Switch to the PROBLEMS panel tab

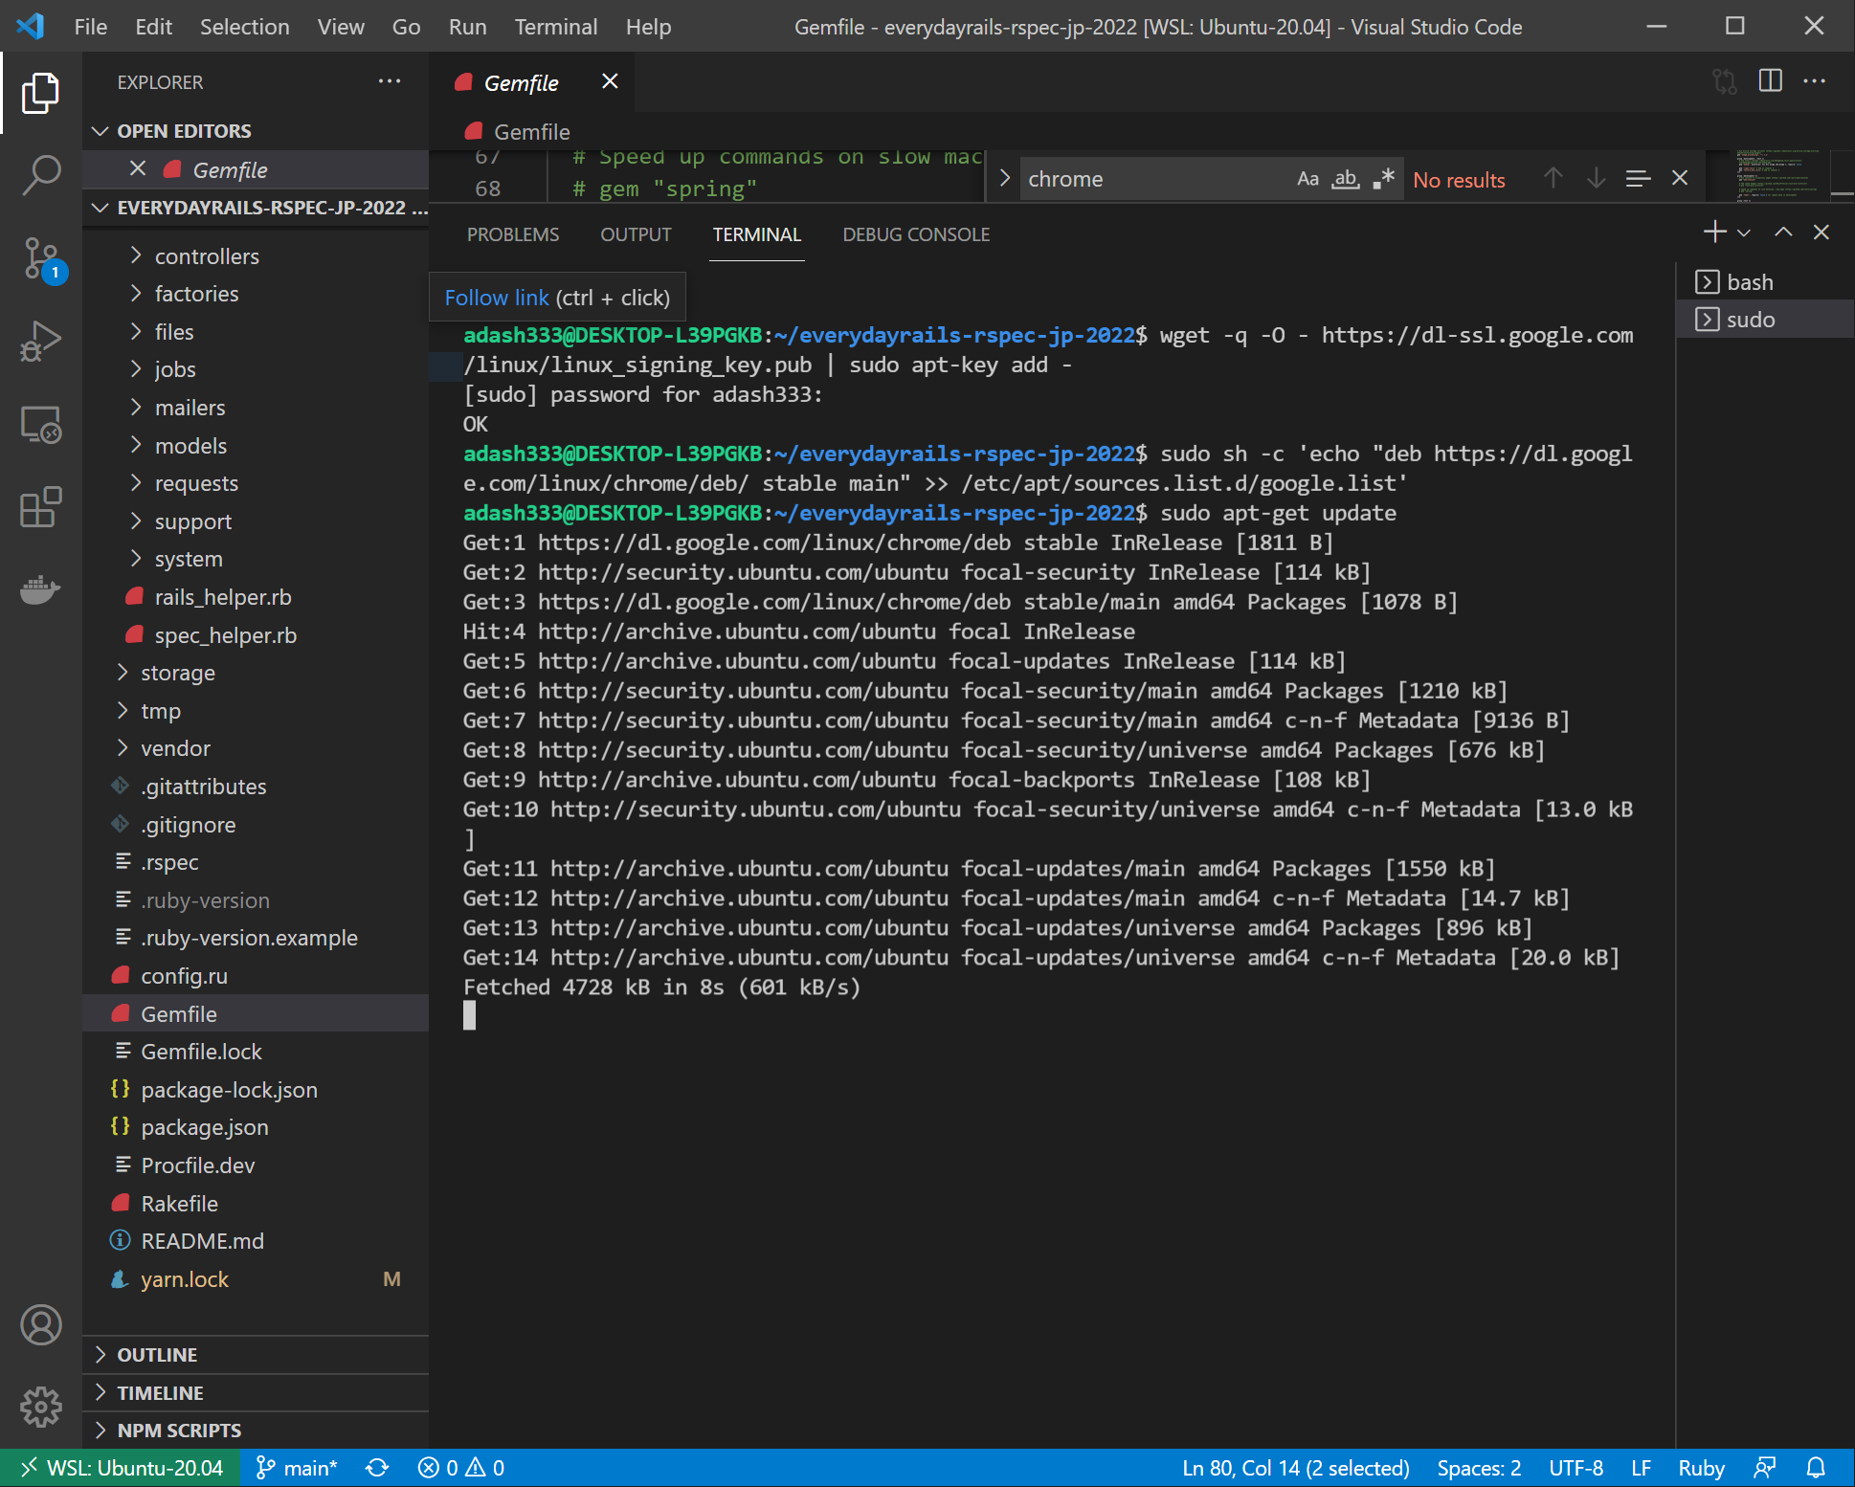click(x=512, y=234)
